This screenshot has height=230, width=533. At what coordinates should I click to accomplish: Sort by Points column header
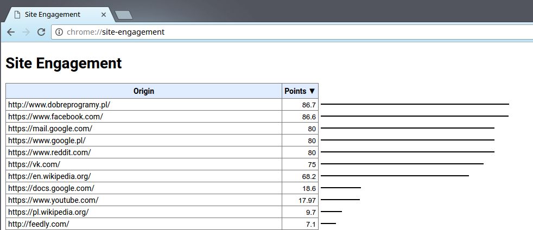[300, 91]
